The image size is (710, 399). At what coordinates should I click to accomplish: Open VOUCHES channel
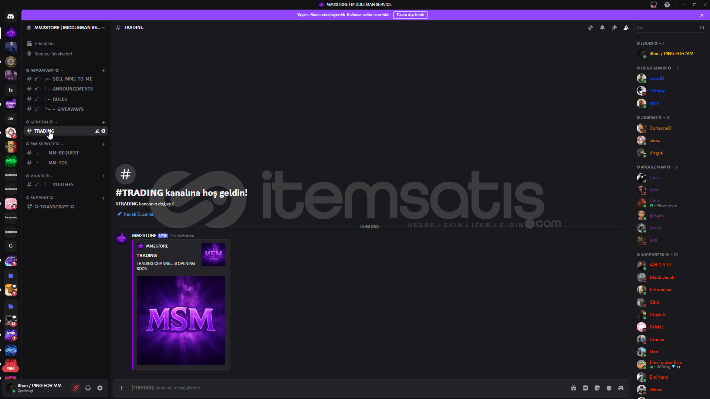click(66, 185)
